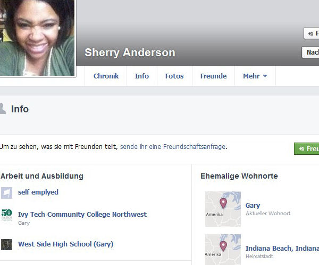
Task: Go to the Fotos tab
Action: 174,76
